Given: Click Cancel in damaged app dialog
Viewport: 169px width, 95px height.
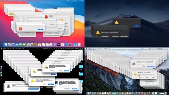Looking at the screenshot, I should 143,66.
